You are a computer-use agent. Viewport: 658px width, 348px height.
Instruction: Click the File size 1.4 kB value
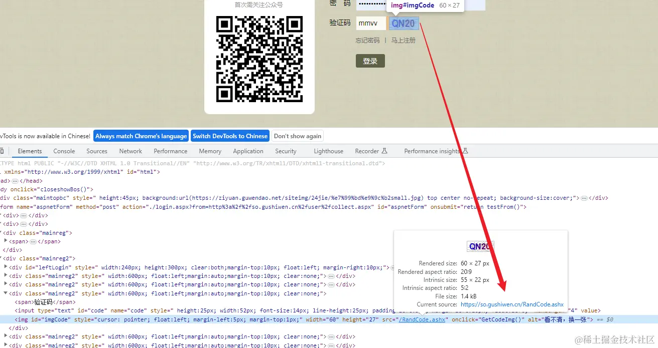[469, 296]
